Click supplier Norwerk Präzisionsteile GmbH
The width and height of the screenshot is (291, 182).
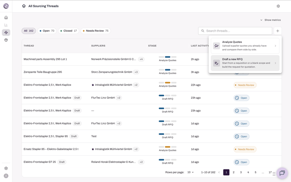(114, 59)
